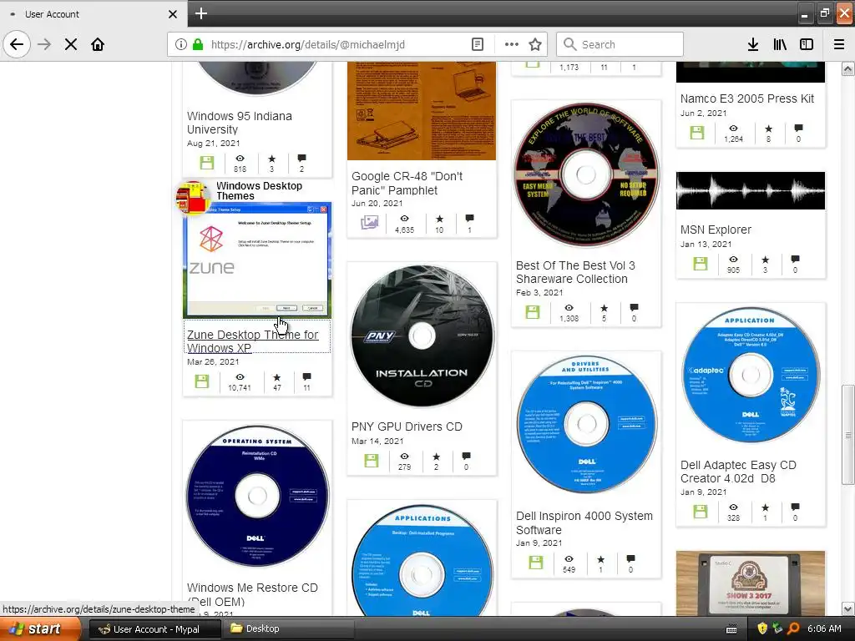Click the Google CR-48 pamphlet image
The image size is (855, 641).
pos(422,111)
